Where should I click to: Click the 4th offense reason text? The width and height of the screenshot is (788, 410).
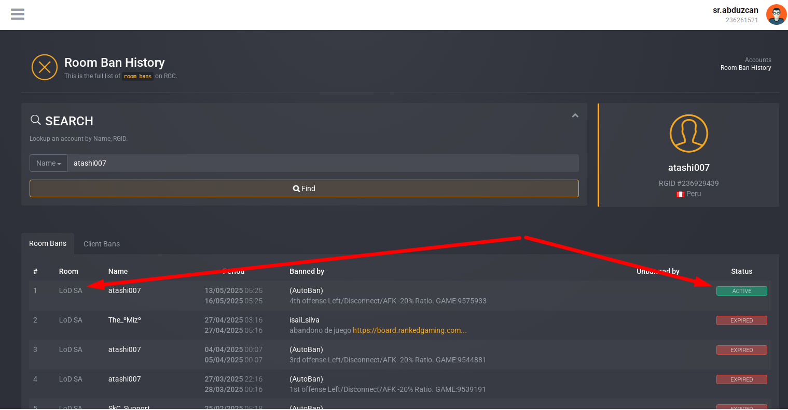[x=388, y=301]
